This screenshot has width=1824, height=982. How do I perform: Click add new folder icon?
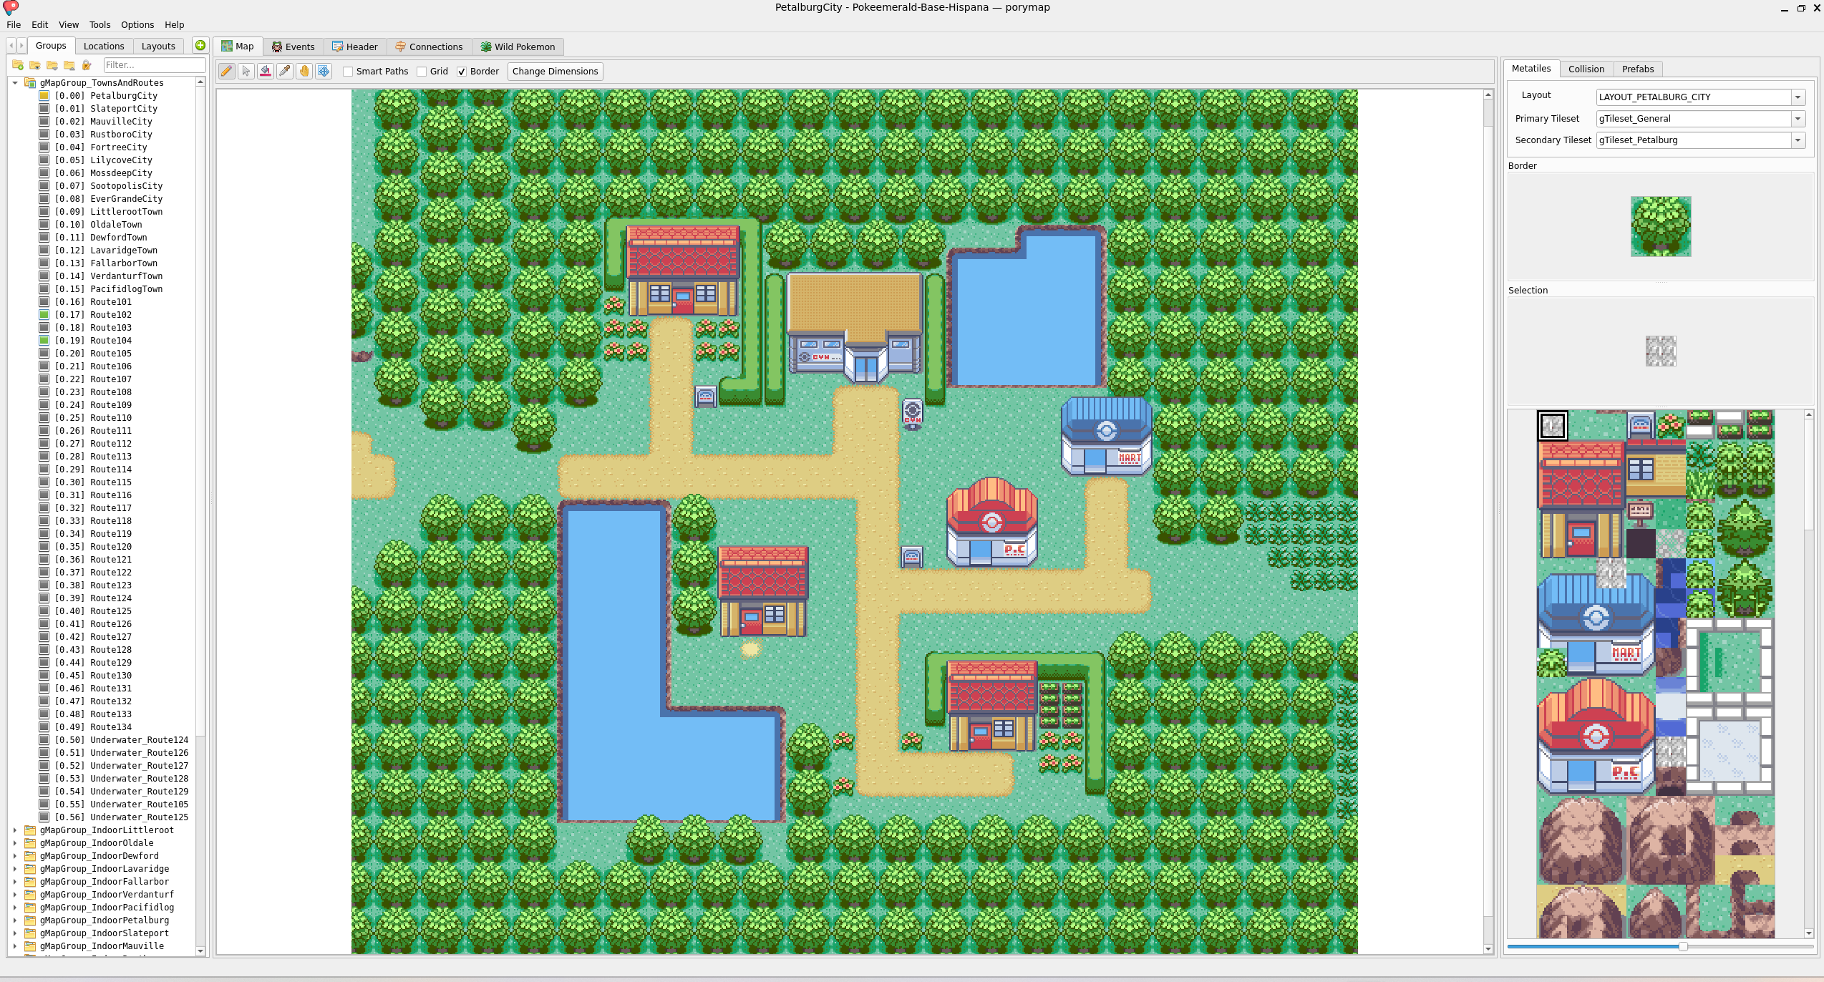click(x=18, y=65)
